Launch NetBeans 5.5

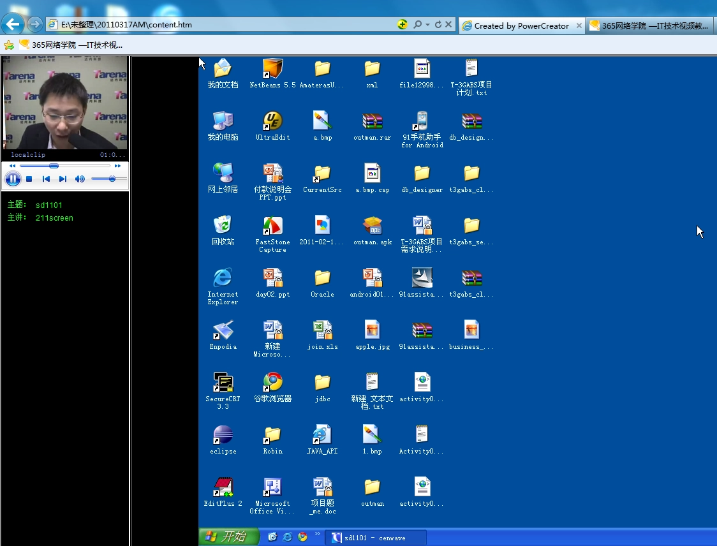pyautogui.click(x=272, y=69)
